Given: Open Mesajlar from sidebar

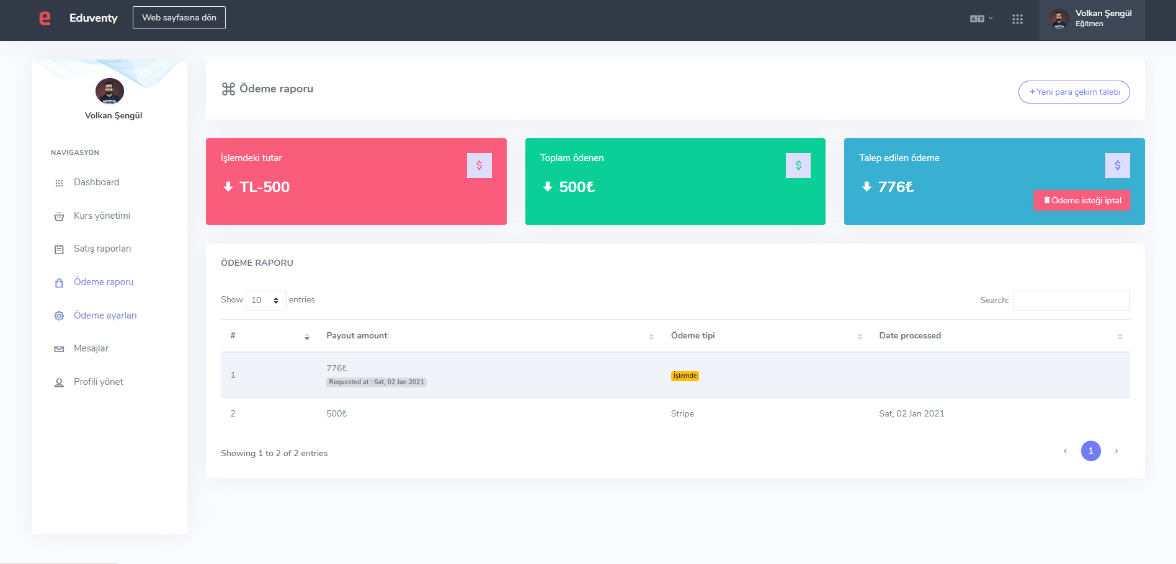Looking at the screenshot, I should [91, 348].
